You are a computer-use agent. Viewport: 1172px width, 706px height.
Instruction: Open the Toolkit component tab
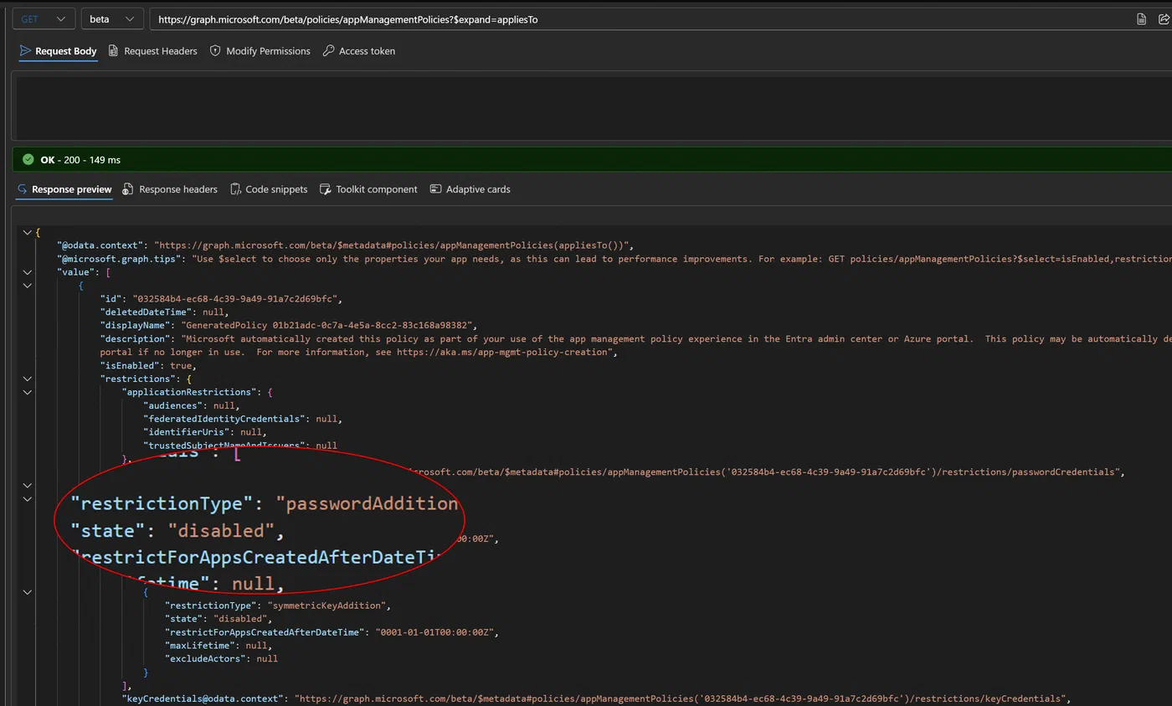click(368, 189)
